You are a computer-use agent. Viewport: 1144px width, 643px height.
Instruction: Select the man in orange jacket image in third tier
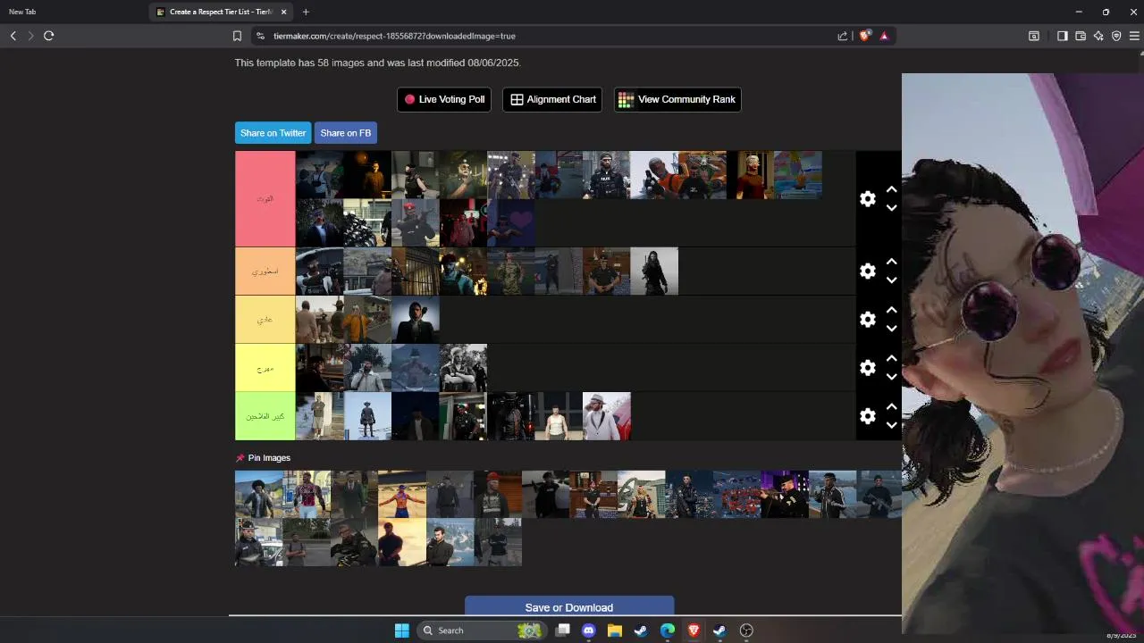pyautogui.click(x=367, y=319)
